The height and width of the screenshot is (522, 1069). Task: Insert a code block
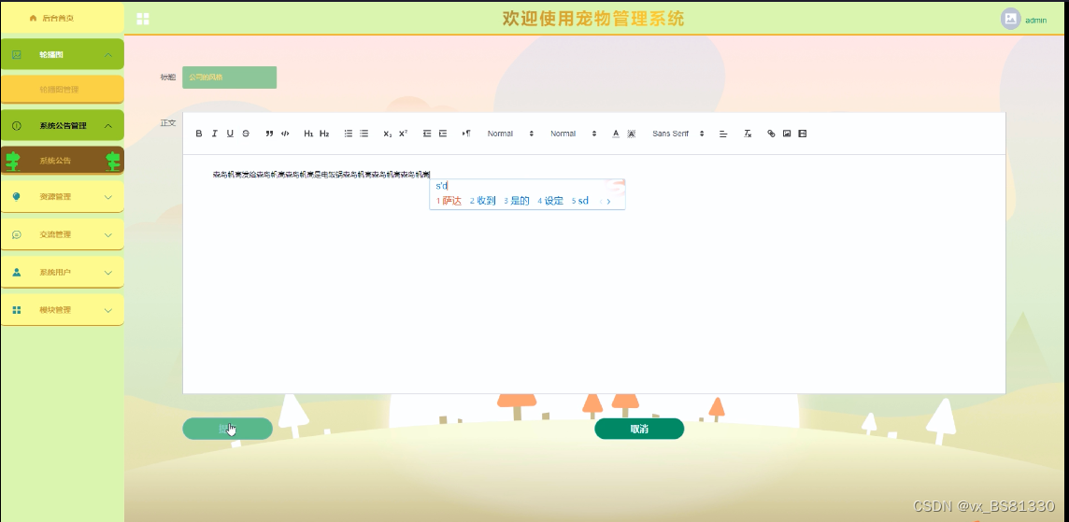point(285,134)
